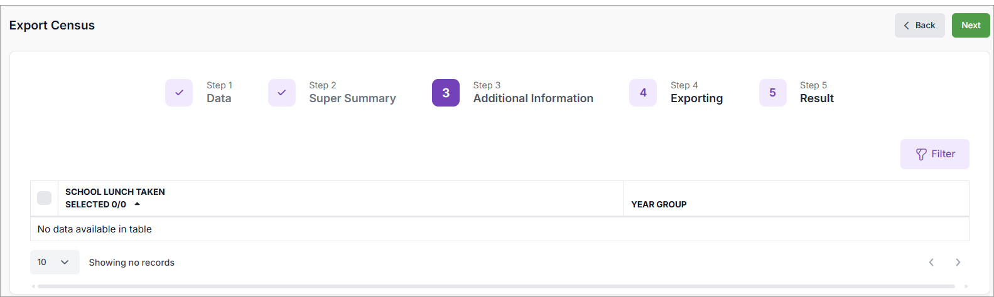Go to previous table page arrow
This screenshot has width=994, height=297.
pyautogui.click(x=931, y=263)
